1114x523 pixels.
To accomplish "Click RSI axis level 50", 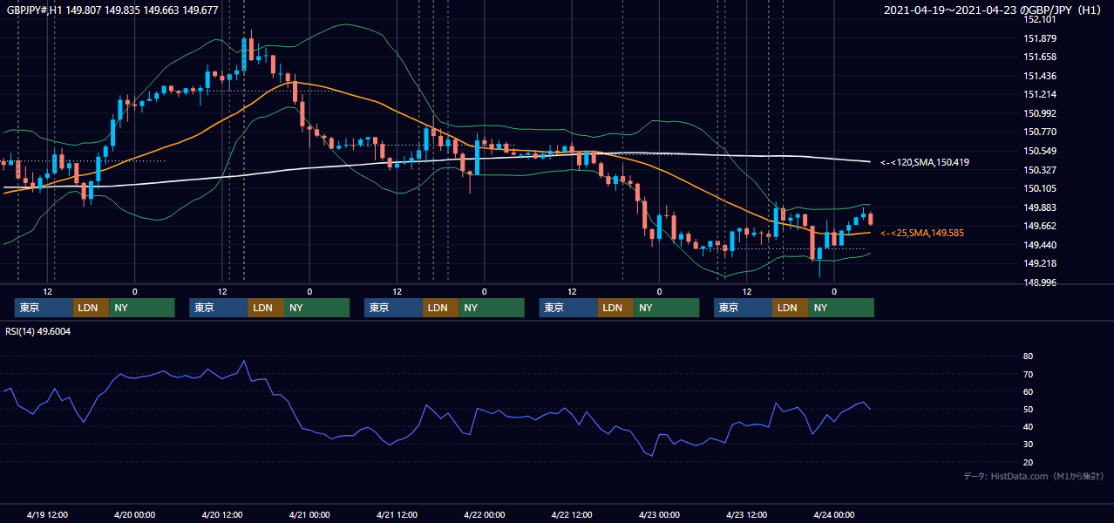I will click(1029, 409).
